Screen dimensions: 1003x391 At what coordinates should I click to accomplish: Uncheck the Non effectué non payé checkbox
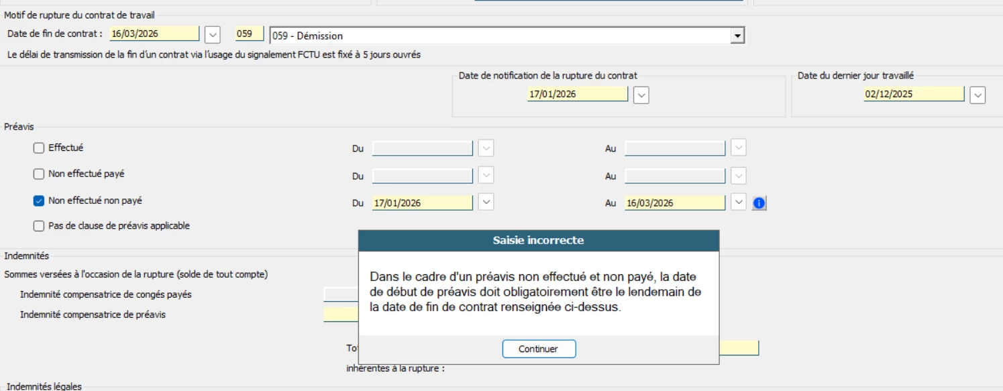tap(39, 200)
